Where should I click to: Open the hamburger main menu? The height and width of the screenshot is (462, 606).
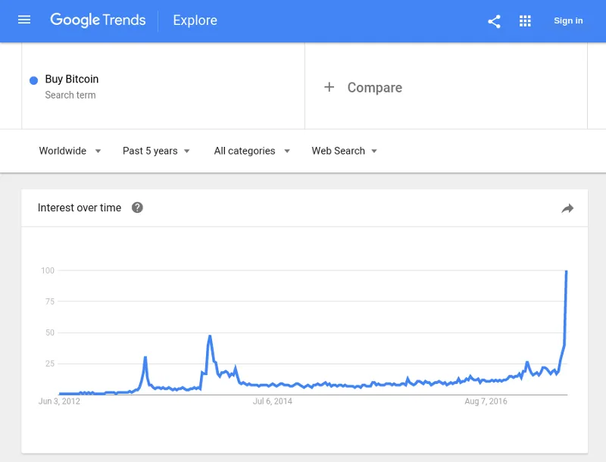24,20
